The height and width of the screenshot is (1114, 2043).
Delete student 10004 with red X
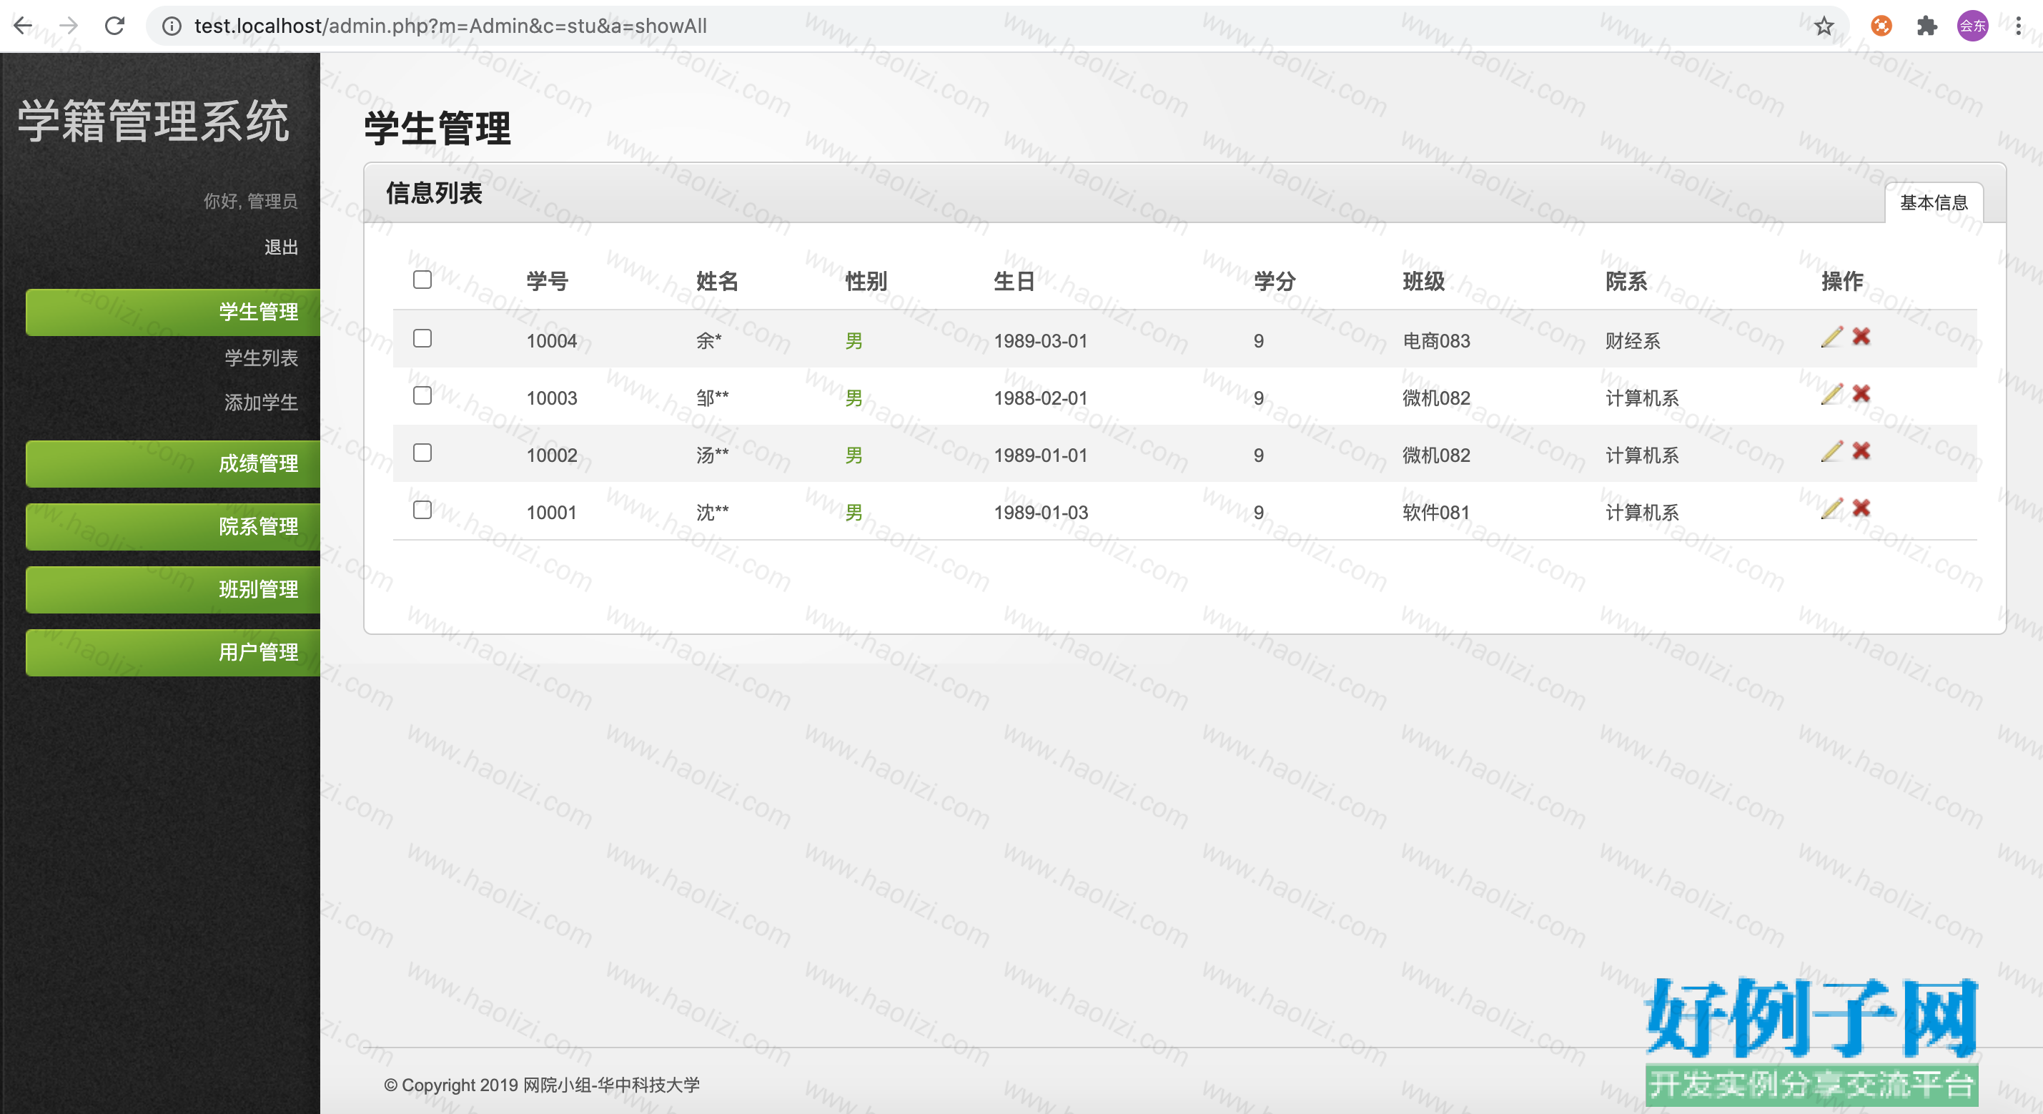click(x=1861, y=337)
